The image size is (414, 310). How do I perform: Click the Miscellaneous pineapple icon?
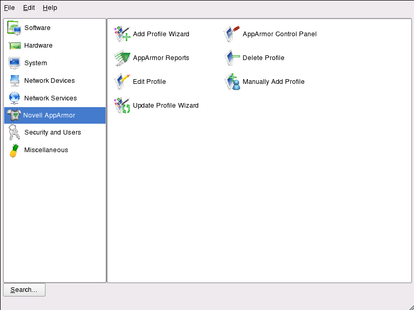[14, 151]
